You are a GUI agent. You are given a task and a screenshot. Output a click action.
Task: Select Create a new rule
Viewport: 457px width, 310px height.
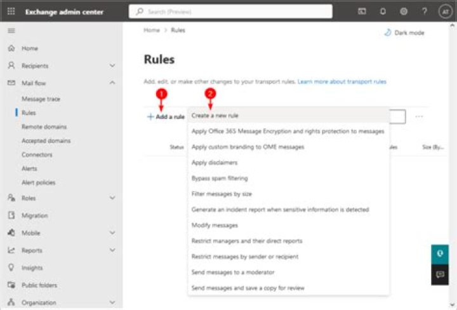pos(289,116)
